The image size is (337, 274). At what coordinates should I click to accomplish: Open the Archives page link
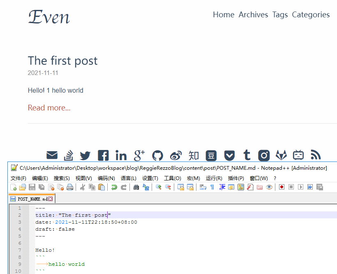[x=253, y=15]
